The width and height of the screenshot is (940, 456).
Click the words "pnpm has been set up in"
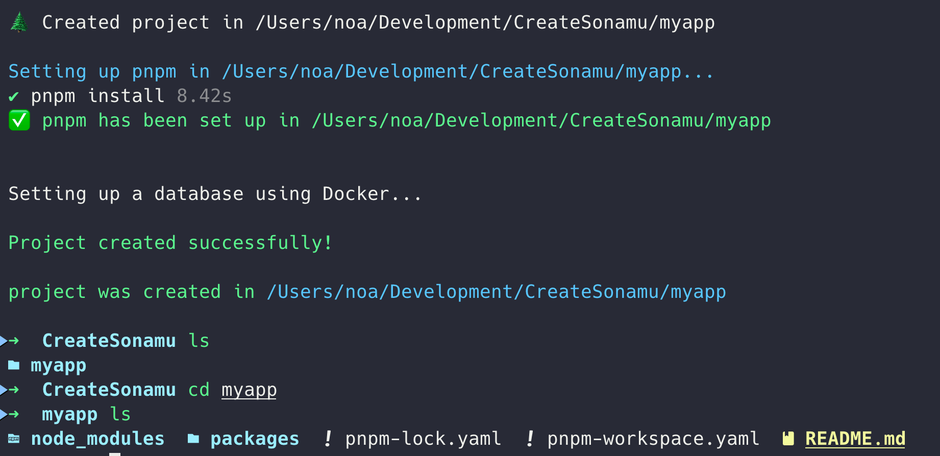click(x=171, y=121)
